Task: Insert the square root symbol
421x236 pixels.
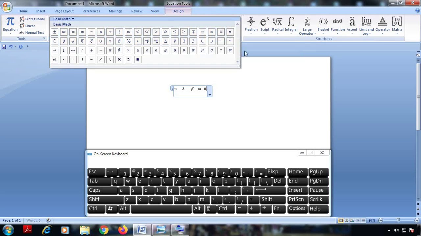Action: coord(73,41)
